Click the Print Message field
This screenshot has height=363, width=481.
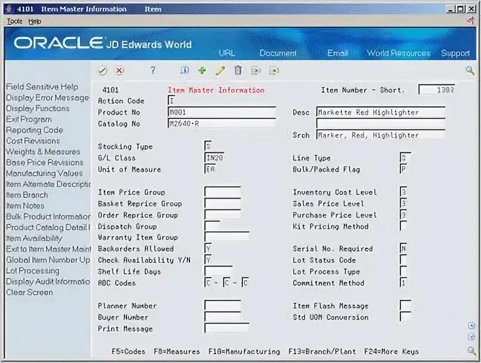pos(227,328)
